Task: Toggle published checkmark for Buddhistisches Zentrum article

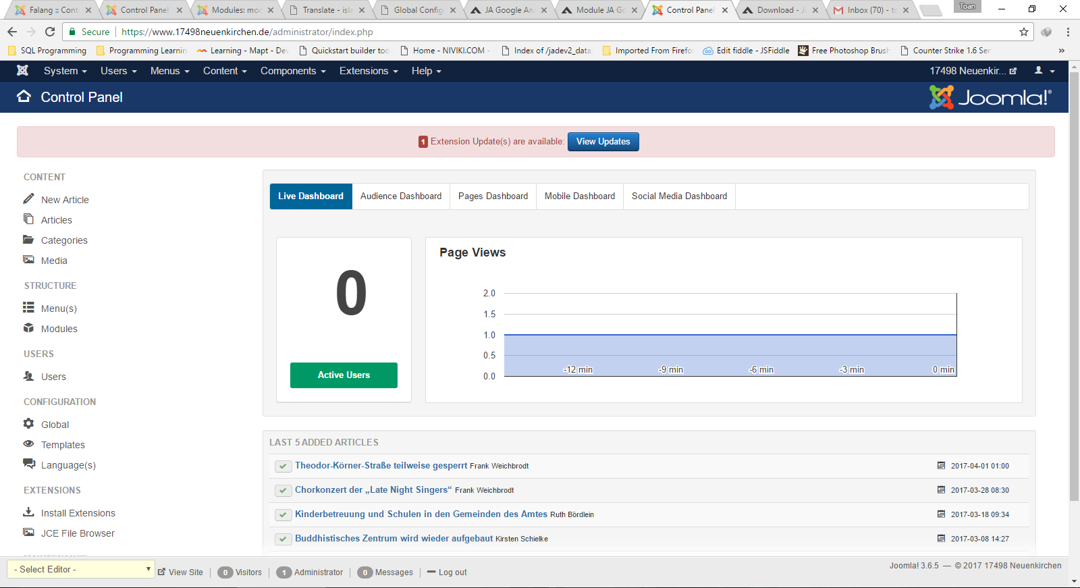Action: tap(283, 539)
